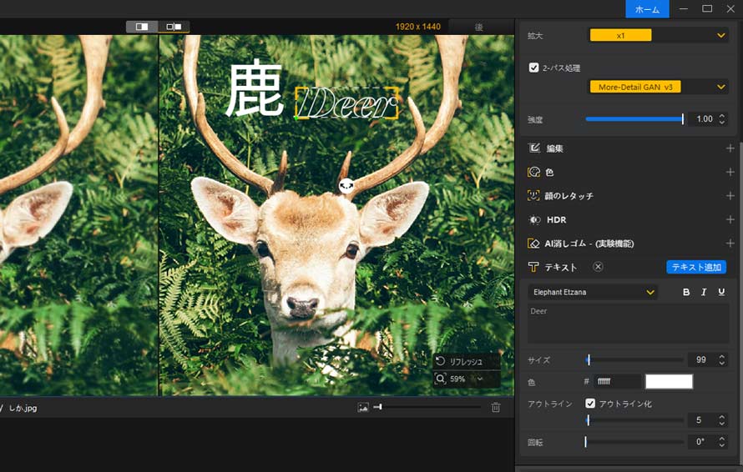
Task: Click the しか.jpg file name
Action: point(23,408)
